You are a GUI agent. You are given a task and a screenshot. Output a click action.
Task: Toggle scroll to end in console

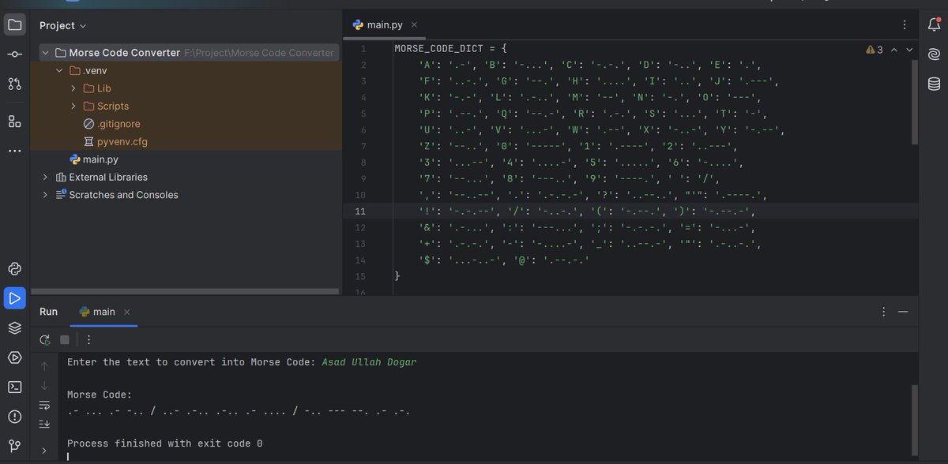point(45,424)
